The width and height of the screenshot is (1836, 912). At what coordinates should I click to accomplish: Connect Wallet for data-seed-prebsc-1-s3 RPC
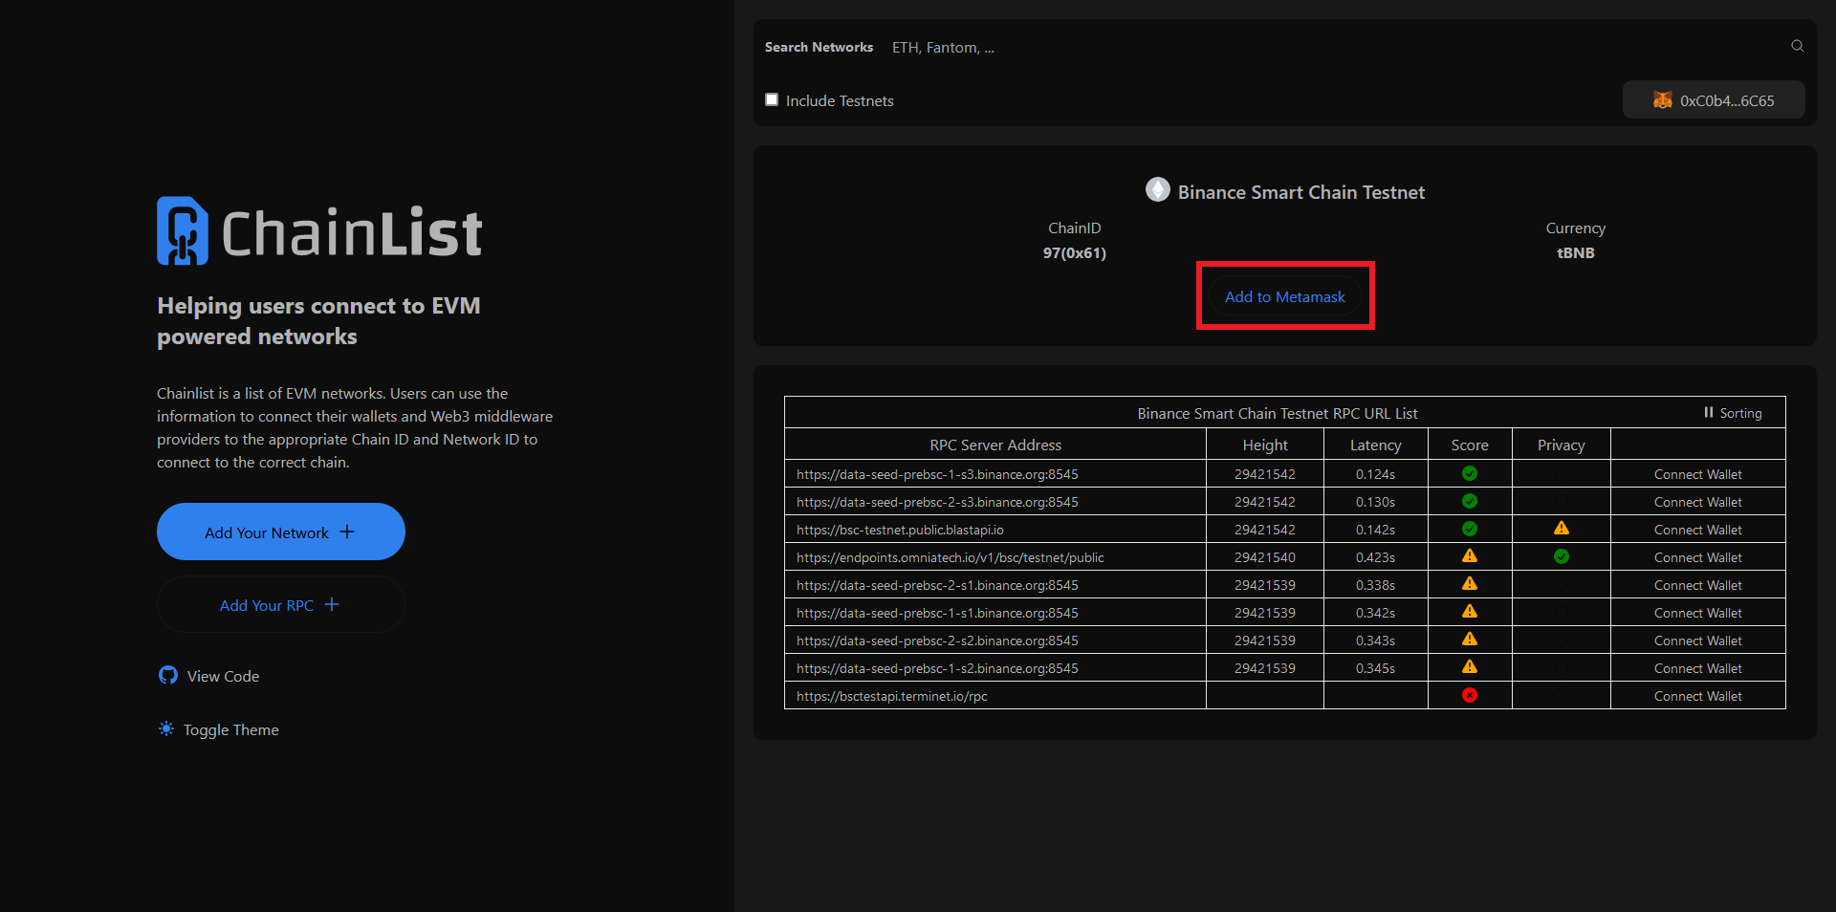point(1697,474)
